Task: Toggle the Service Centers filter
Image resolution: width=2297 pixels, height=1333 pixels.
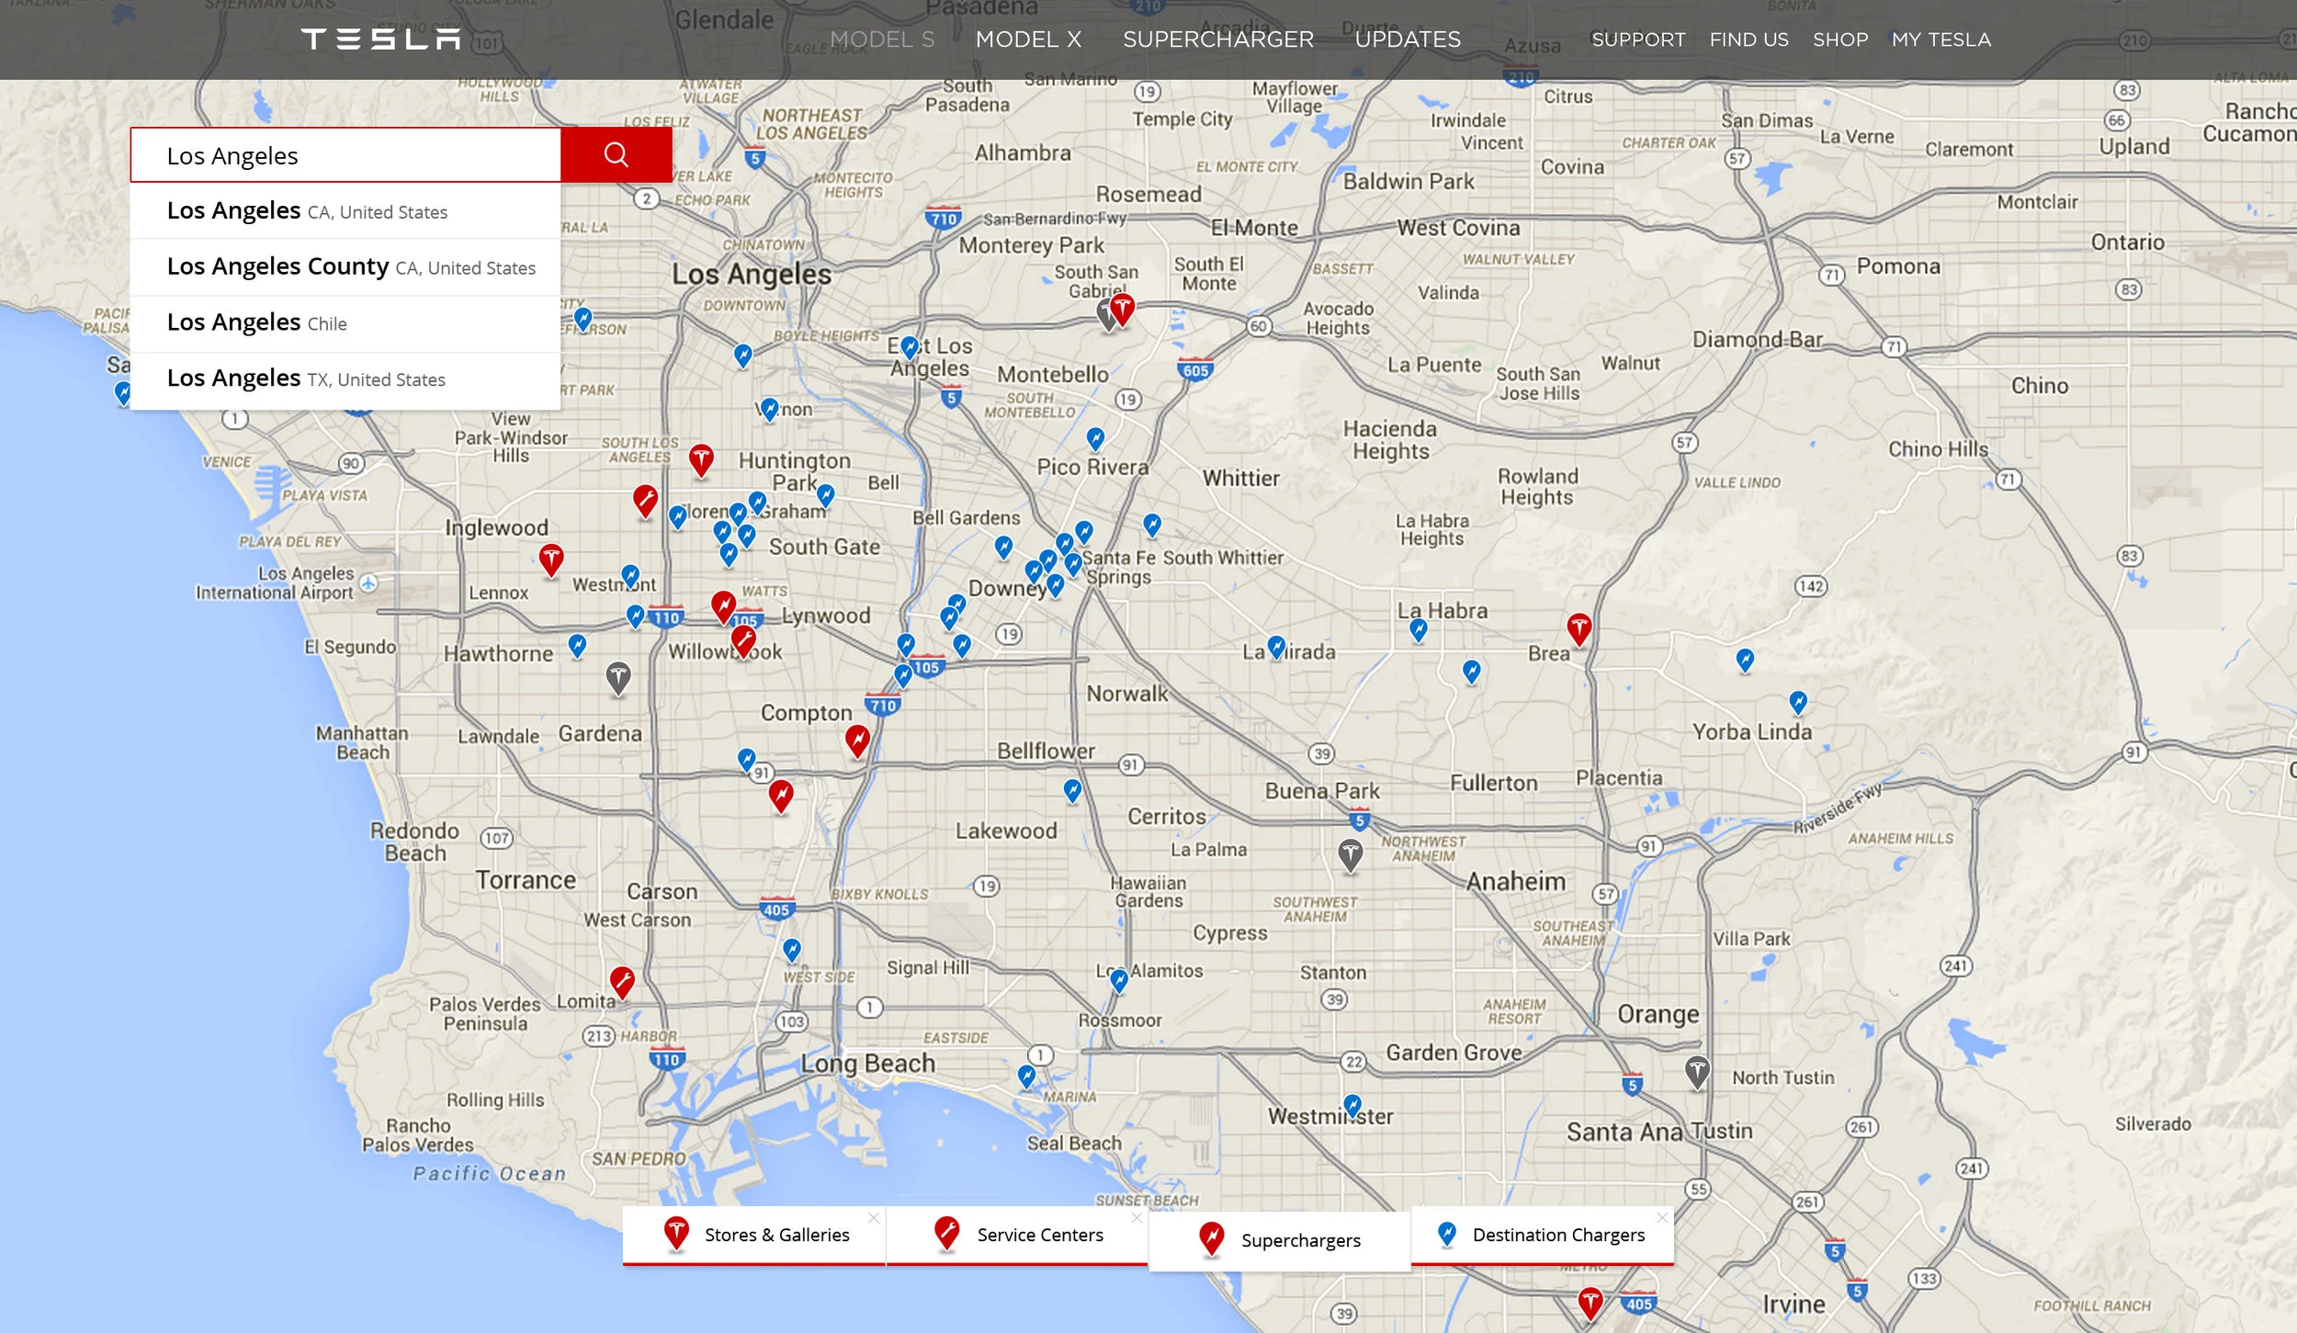Action: pos(1017,1236)
